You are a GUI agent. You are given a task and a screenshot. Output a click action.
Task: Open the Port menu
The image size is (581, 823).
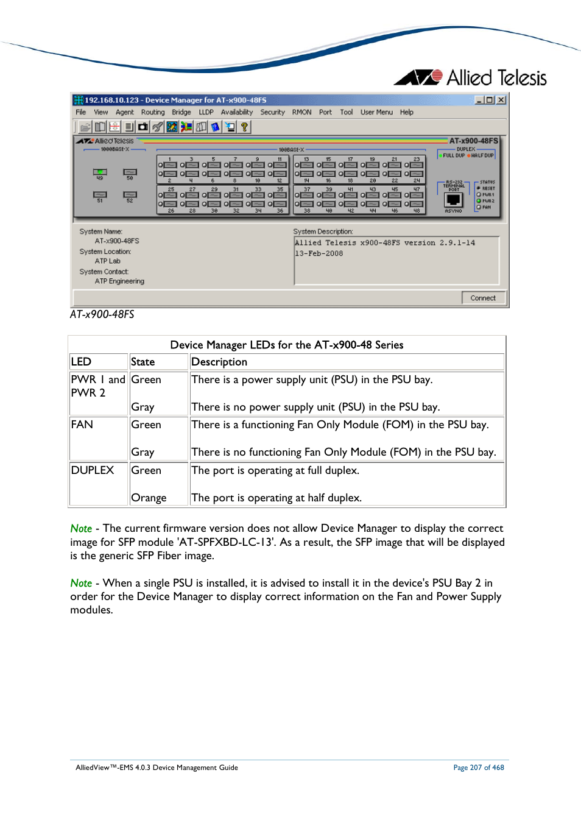(326, 112)
